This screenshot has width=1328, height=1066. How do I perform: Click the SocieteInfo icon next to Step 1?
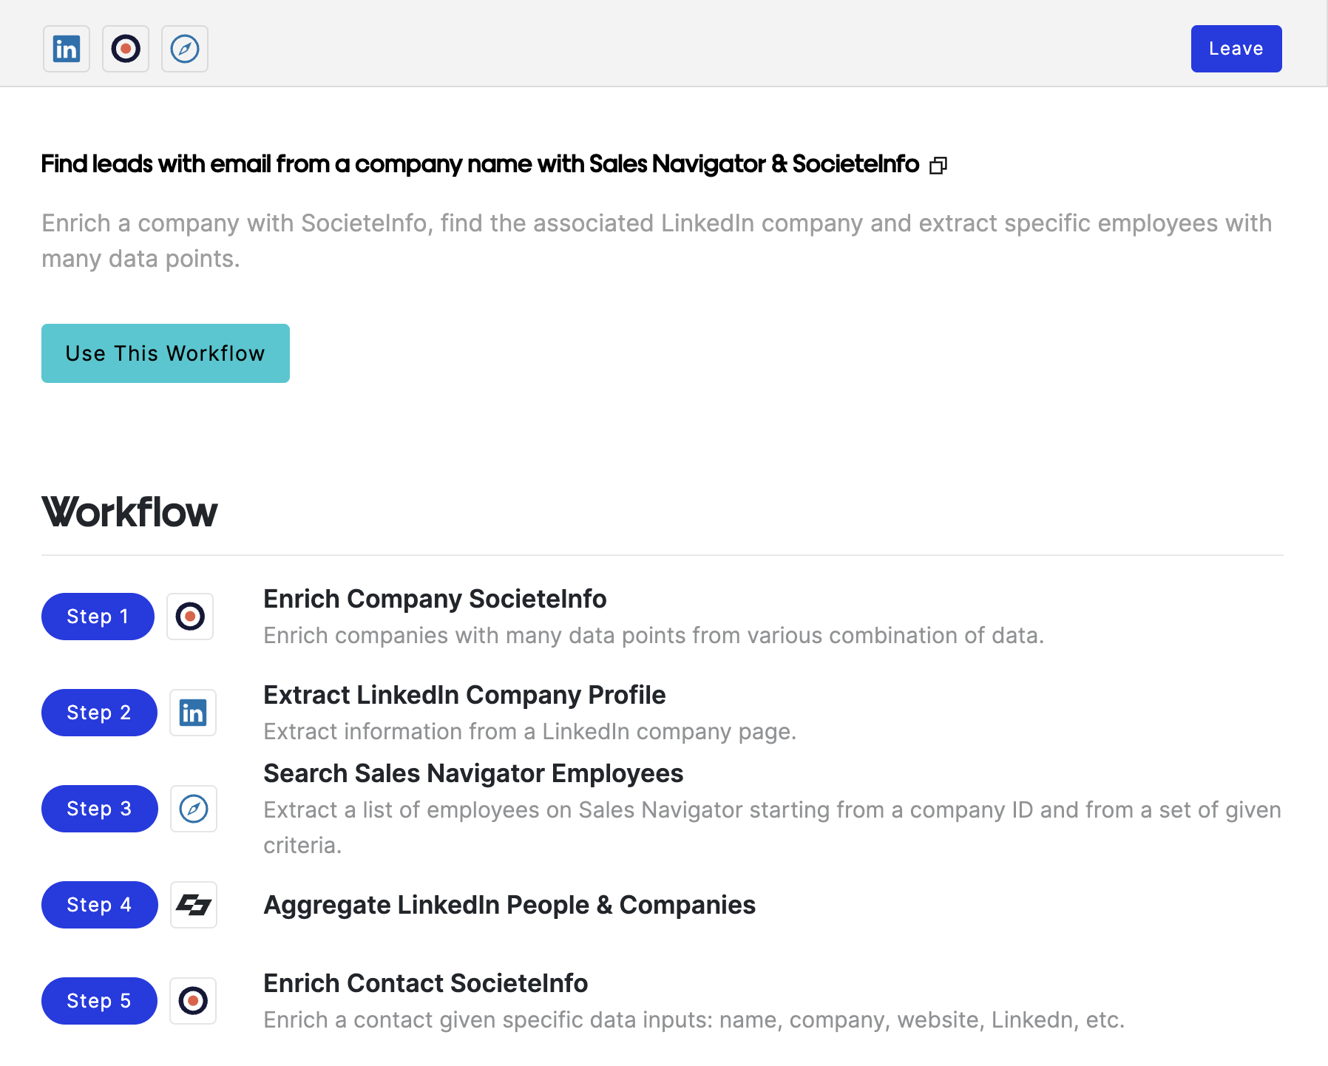click(x=190, y=617)
